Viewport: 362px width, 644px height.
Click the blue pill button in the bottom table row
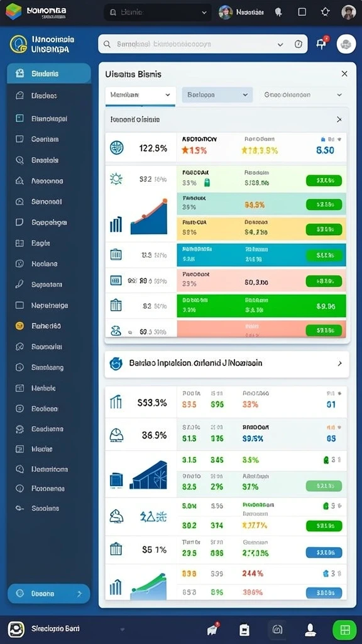point(324,592)
